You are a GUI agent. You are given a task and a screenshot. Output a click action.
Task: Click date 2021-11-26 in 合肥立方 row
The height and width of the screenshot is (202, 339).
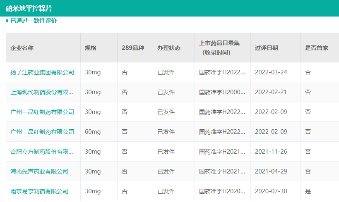pyautogui.click(x=271, y=152)
